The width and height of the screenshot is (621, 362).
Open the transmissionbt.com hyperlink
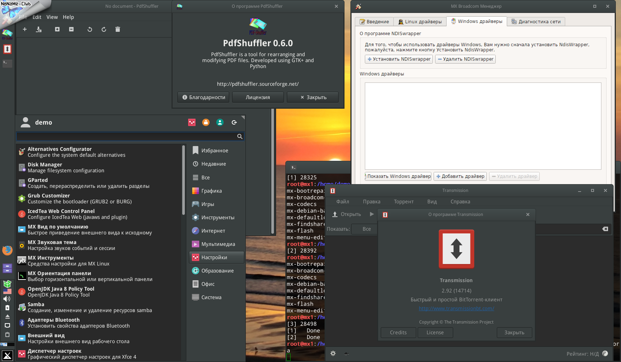click(x=456, y=308)
